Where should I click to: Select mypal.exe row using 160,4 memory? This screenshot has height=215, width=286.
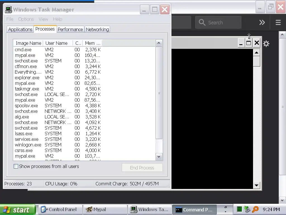58,55
